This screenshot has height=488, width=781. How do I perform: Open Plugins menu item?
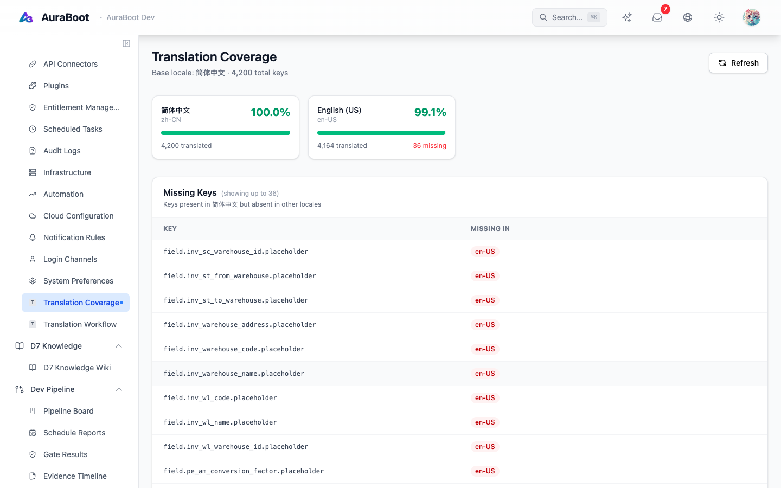75,86
